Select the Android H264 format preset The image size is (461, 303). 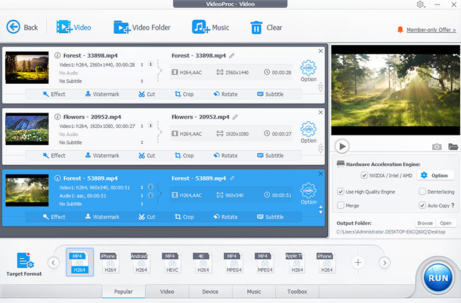pos(141,263)
